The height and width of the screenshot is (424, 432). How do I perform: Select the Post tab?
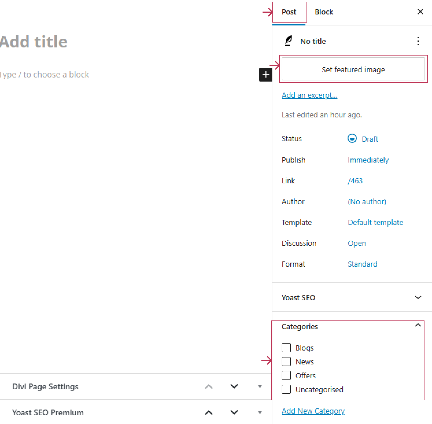tap(289, 12)
